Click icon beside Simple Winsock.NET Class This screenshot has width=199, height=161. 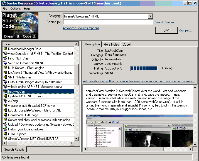click(x=5, y=138)
